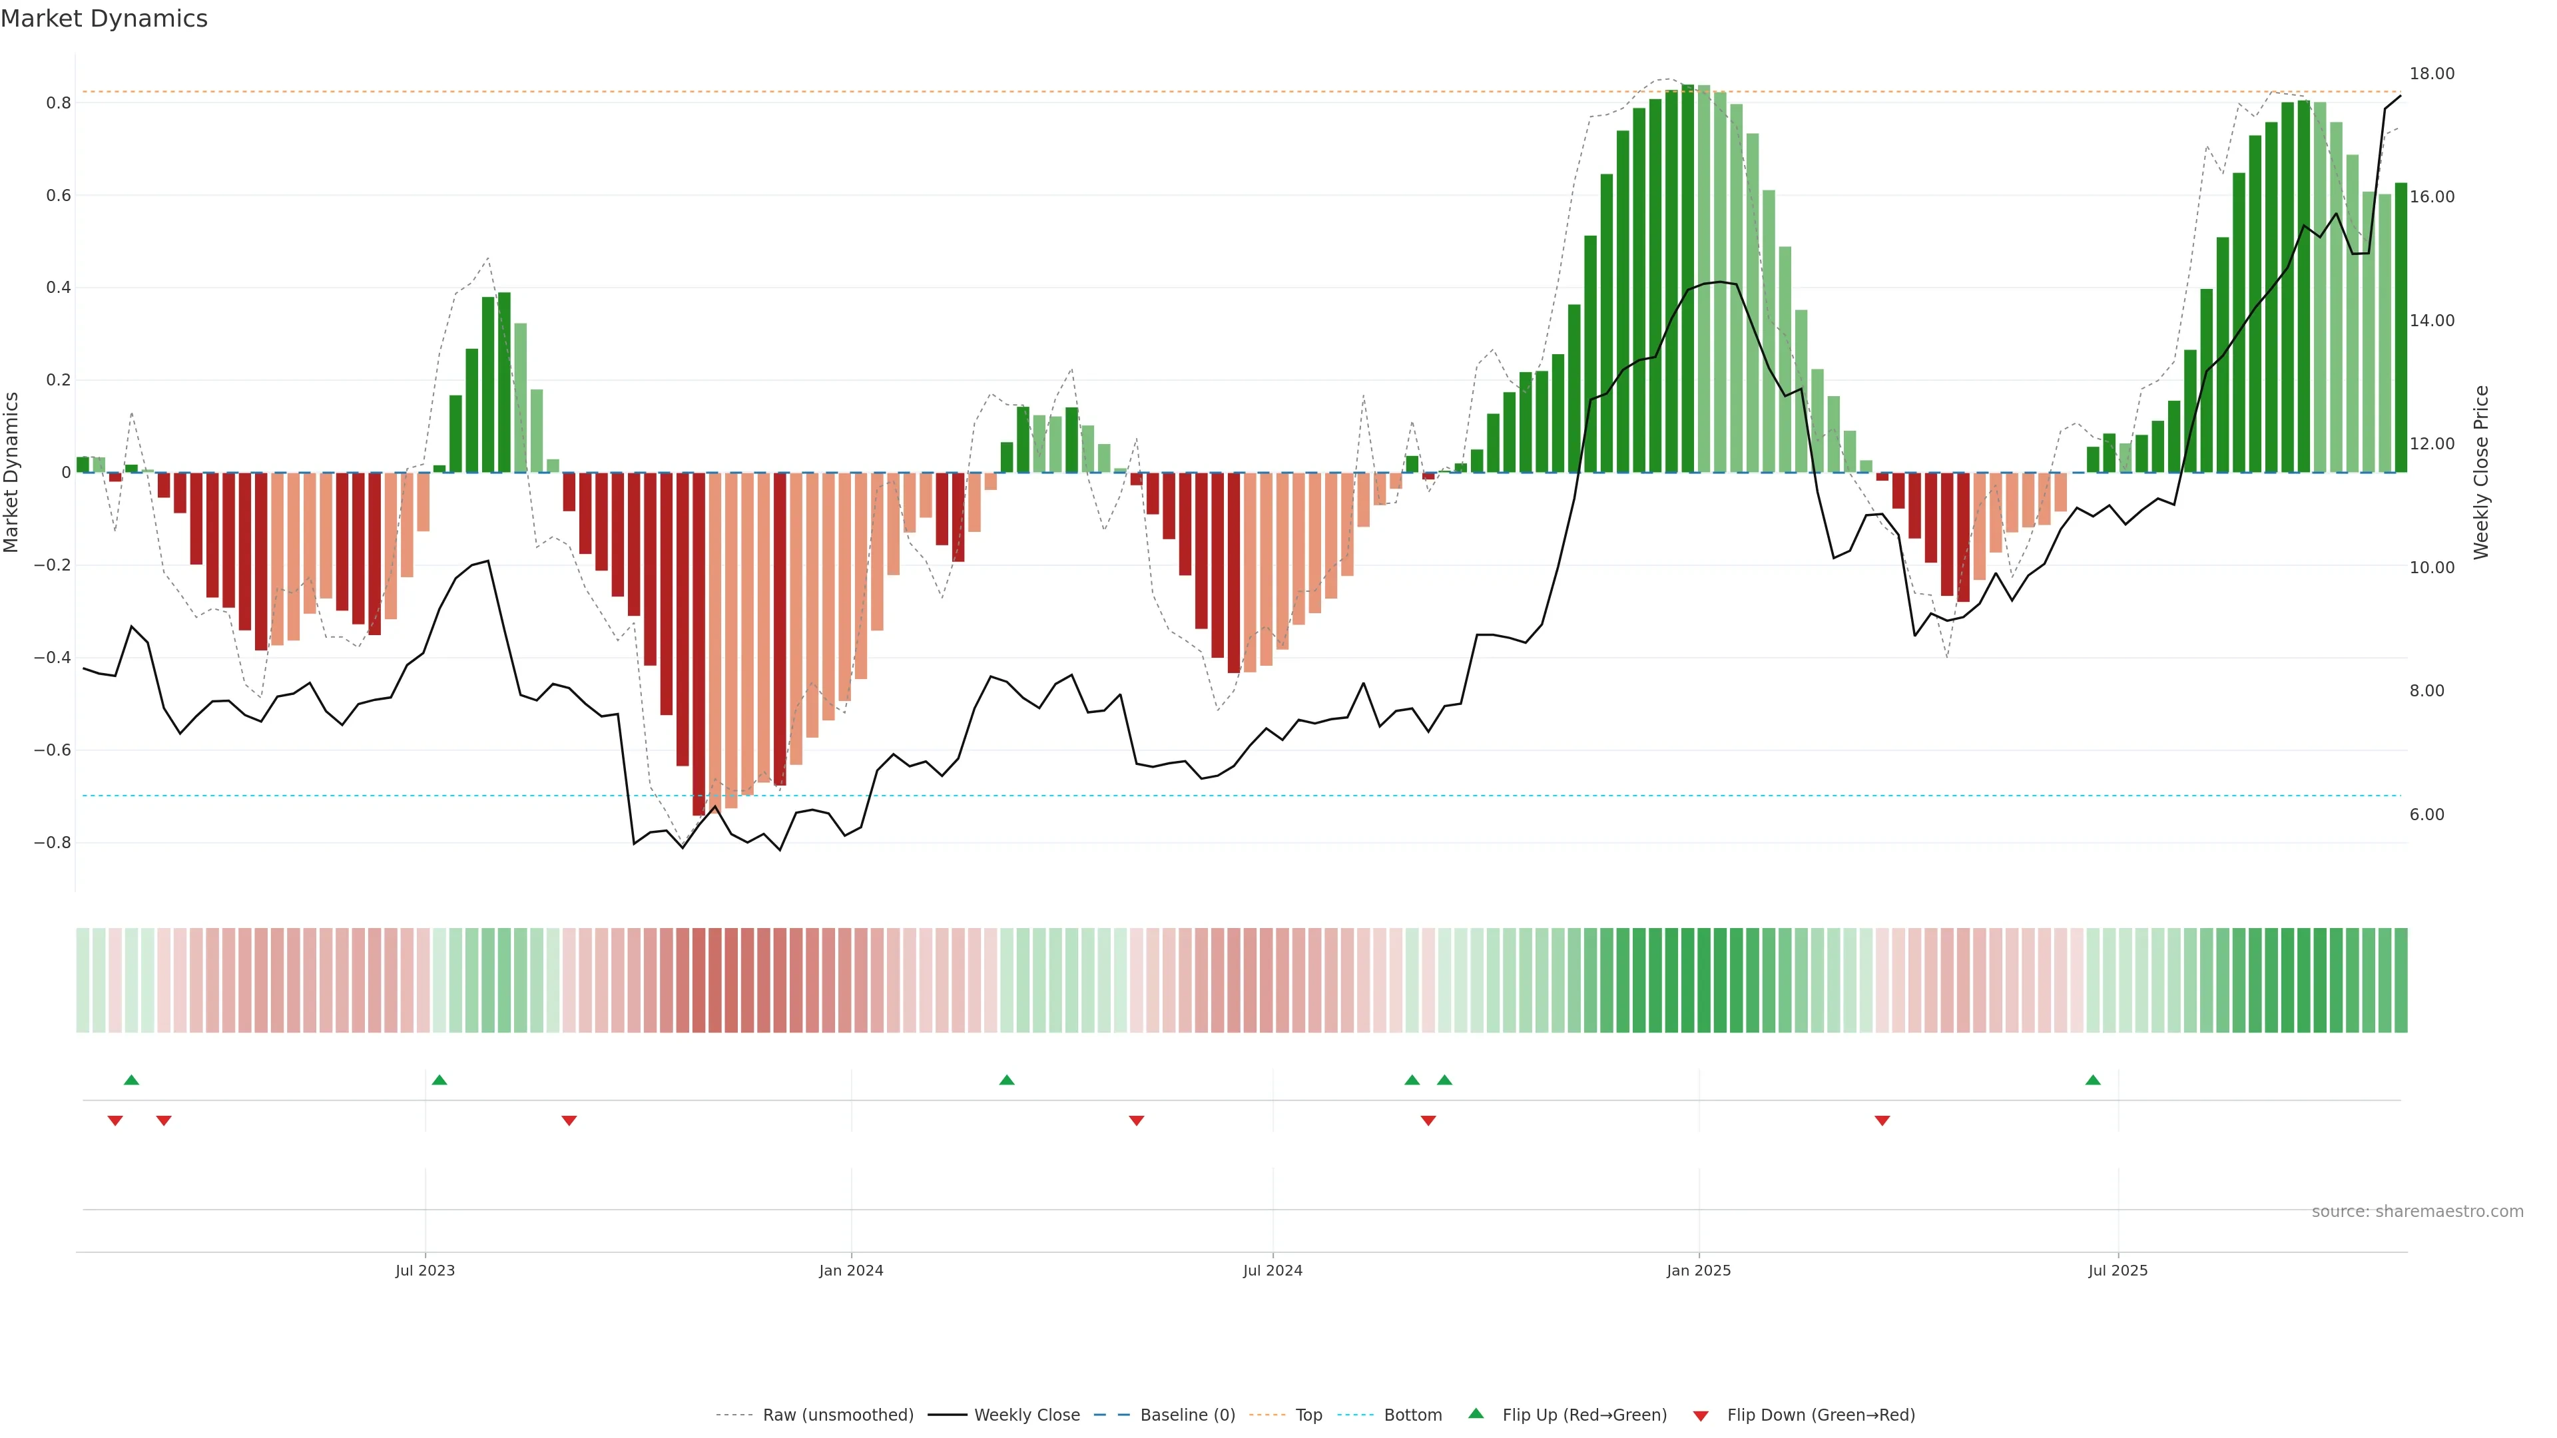The width and height of the screenshot is (2557, 1438).
Task: Click the Flip Up marker just before Jul 2025
Action: pos(2092,1080)
